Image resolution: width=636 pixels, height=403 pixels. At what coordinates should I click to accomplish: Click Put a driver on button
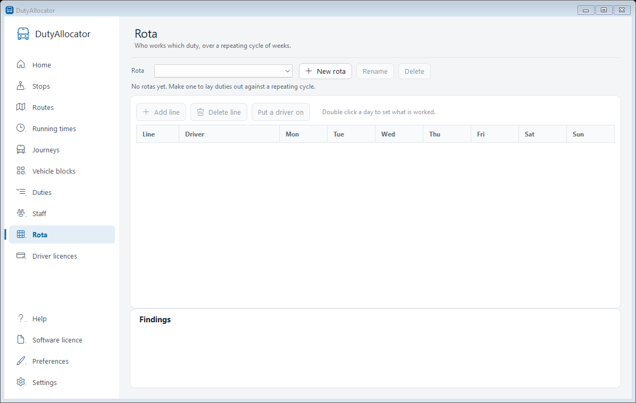tap(281, 112)
